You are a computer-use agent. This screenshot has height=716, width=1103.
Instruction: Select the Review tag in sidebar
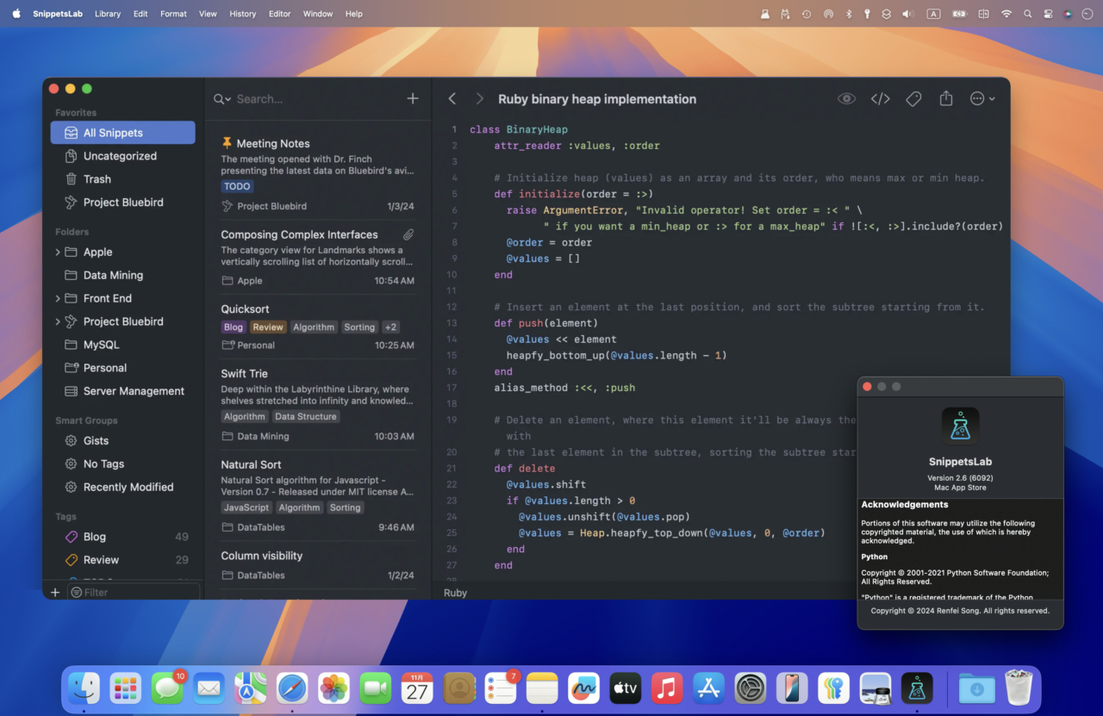click(x=122, y=560)
